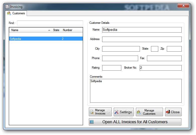The image size is (196, 135).
Task: Click the Customers tab people icon
Action: [9, 13]
